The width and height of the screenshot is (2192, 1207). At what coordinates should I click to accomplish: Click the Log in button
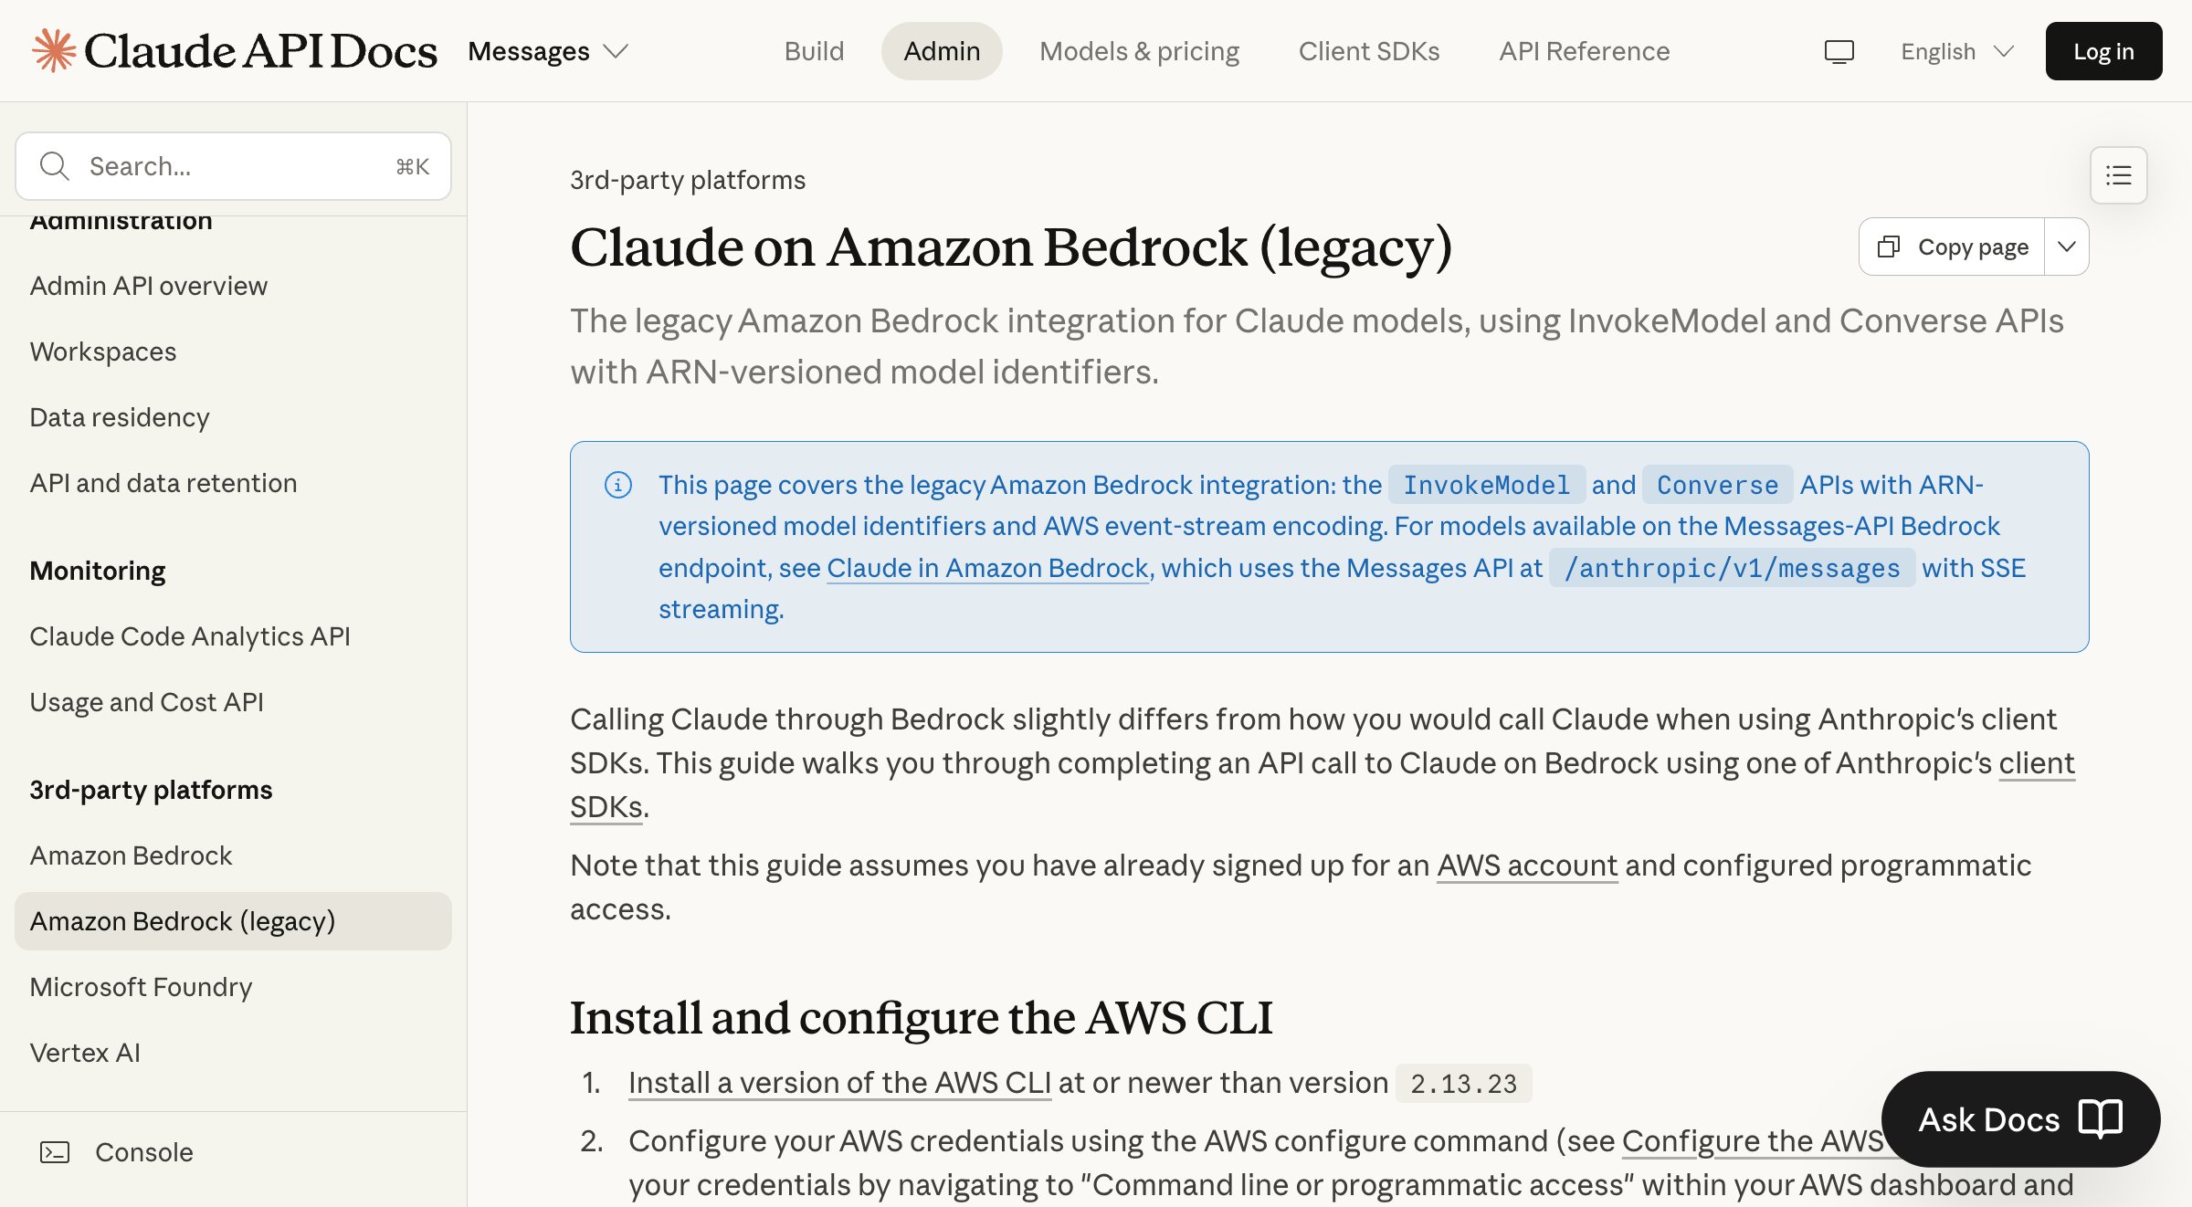point(2102,51)
